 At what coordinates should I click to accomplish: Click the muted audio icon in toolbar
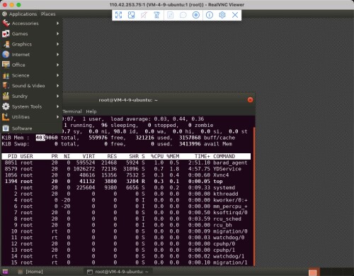coord(144,15)
